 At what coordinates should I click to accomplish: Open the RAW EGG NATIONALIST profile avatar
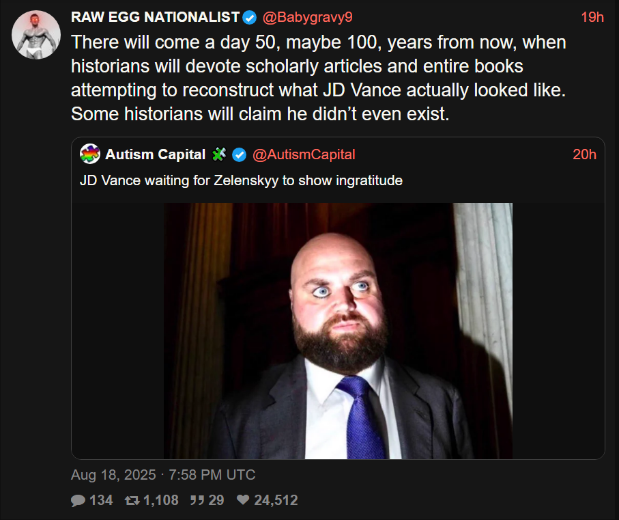pyautogui.click(x=35, y=34)
